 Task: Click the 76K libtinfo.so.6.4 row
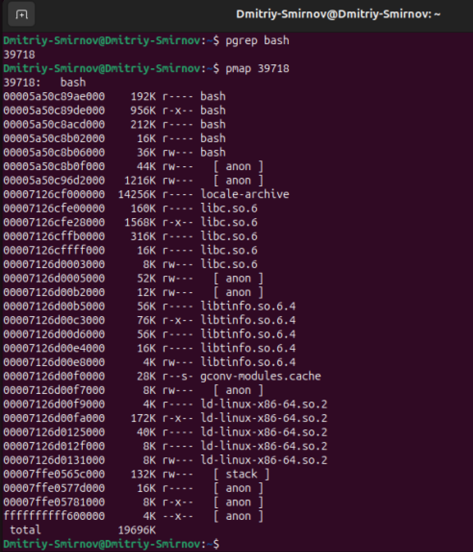150,320
